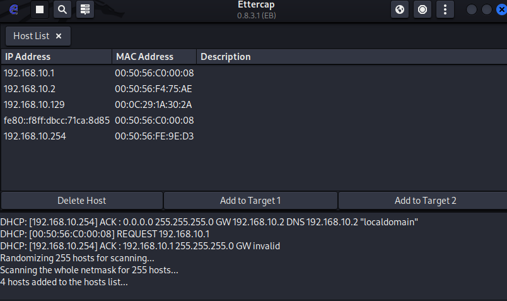Scan for hosts using magnifier icon

pos(62,9)
